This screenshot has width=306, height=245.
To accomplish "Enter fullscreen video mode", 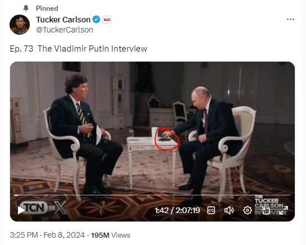I will (284, 210).
